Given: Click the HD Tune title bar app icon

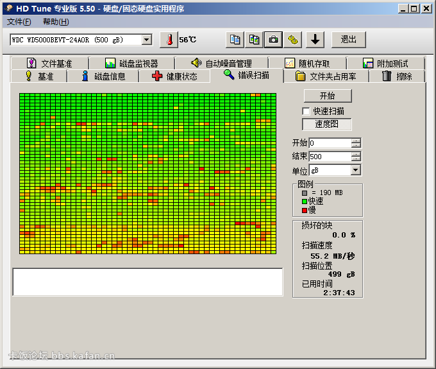Looking at the screenshot, I should pos(8,8).
